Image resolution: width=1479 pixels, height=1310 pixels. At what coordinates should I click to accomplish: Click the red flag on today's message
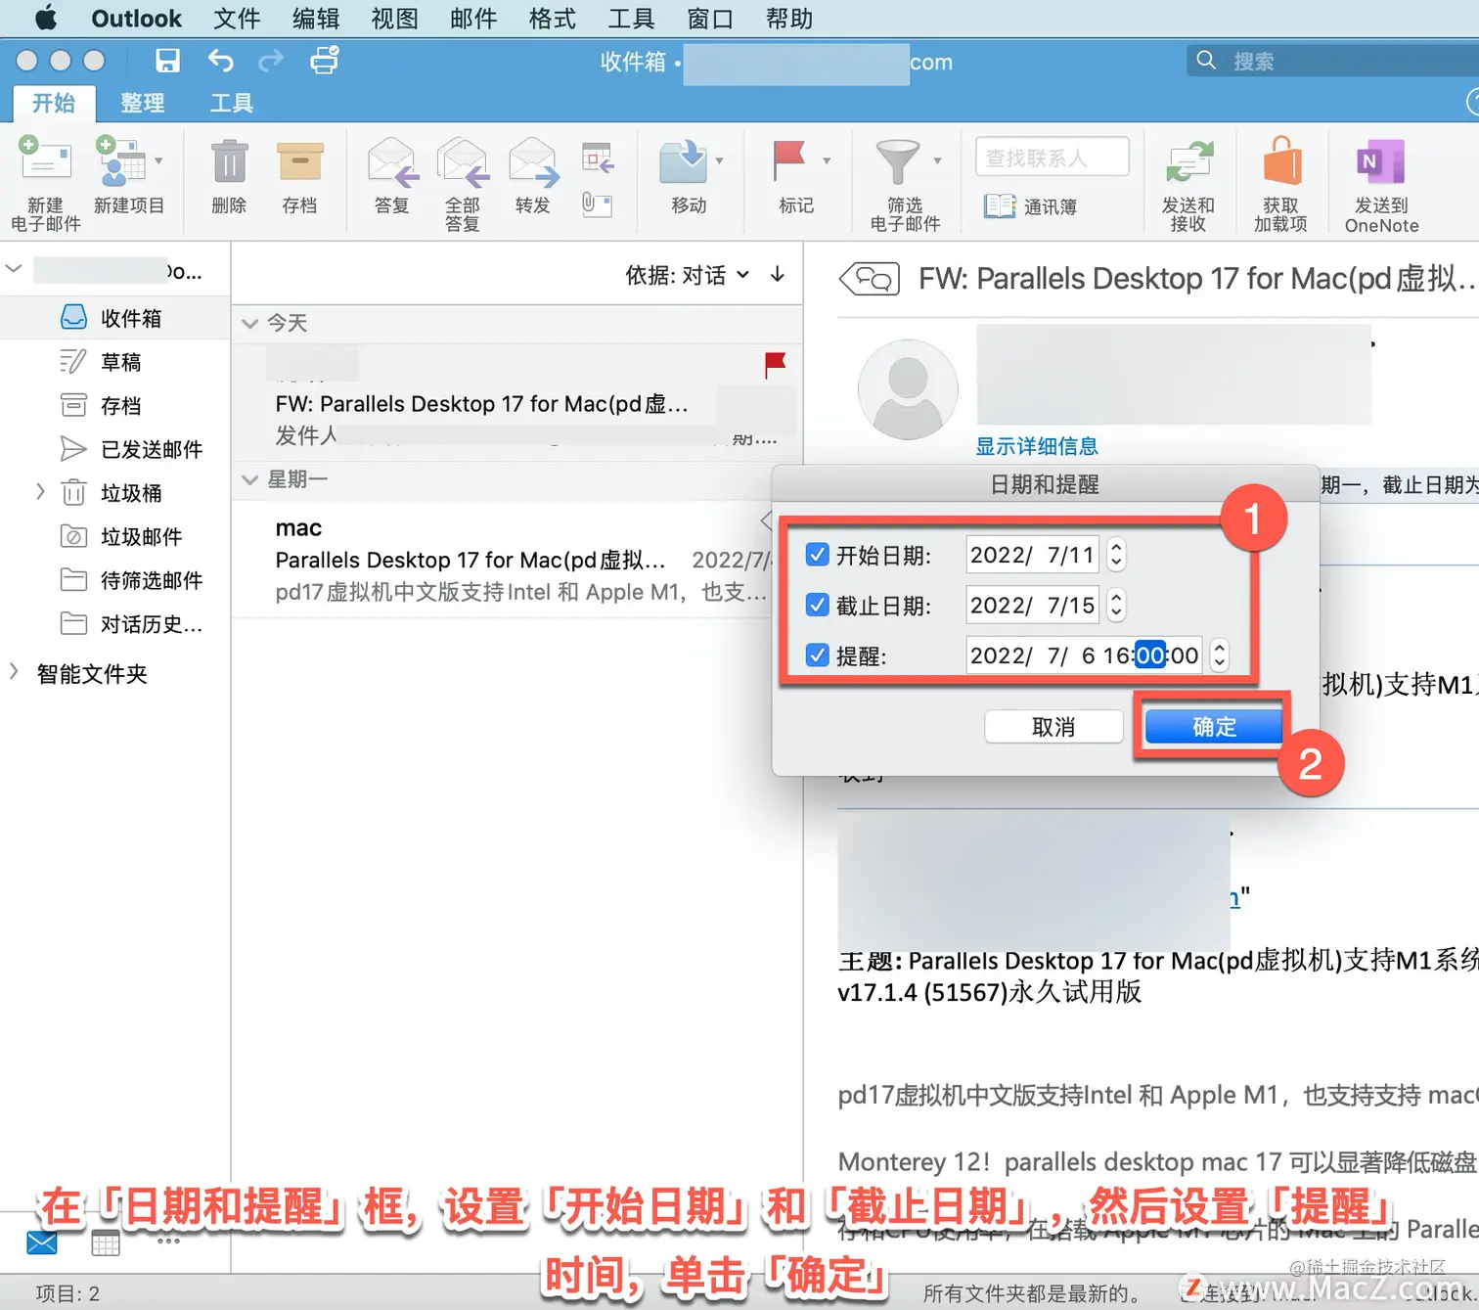tap(776, 365)
